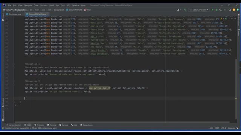
Task: Click the StreamAPIPart1 class breadcrumb
Action: [x=74, y=10]
